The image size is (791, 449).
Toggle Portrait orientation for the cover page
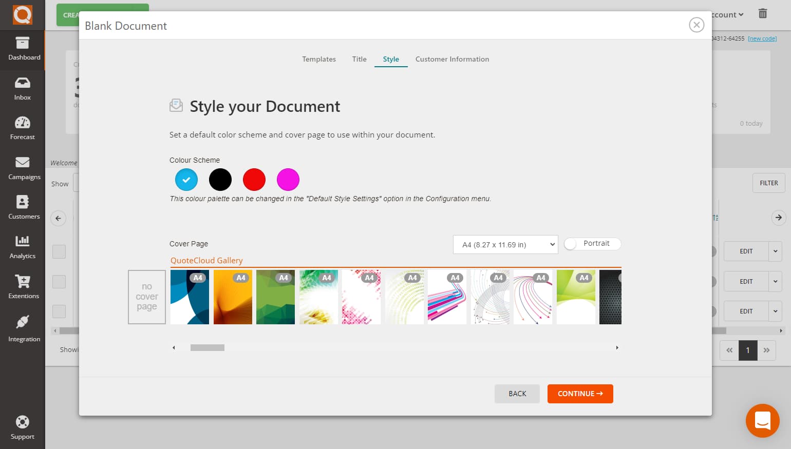592,243
